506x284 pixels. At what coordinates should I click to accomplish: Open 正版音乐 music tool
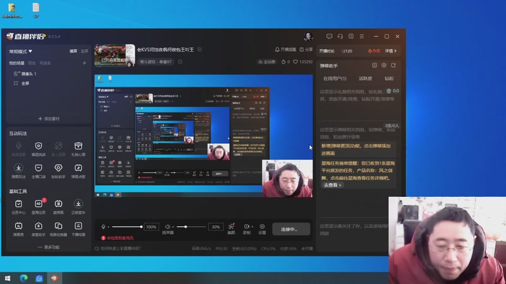point(78,207)
